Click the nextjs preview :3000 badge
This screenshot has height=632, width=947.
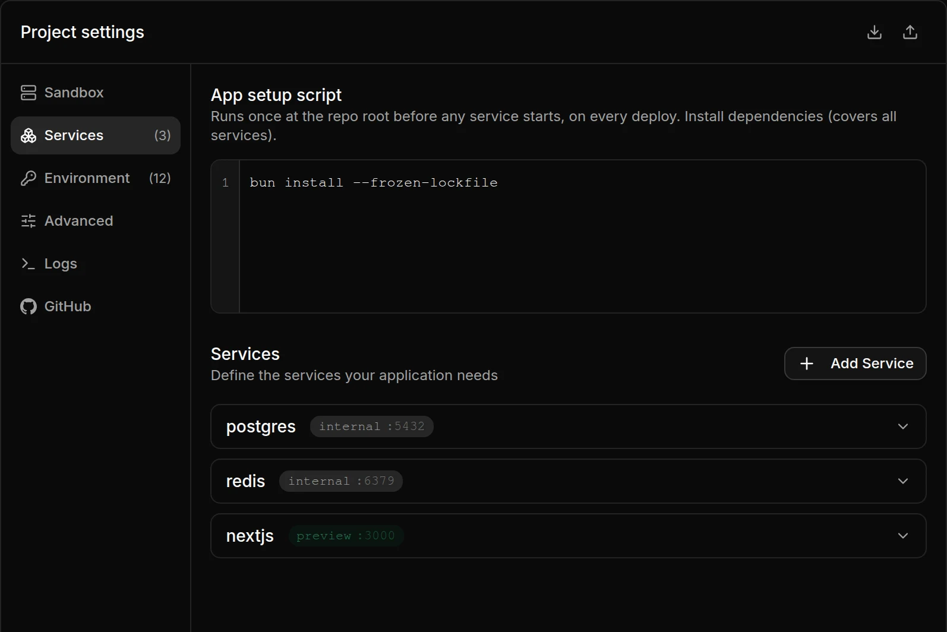point(346,536)
